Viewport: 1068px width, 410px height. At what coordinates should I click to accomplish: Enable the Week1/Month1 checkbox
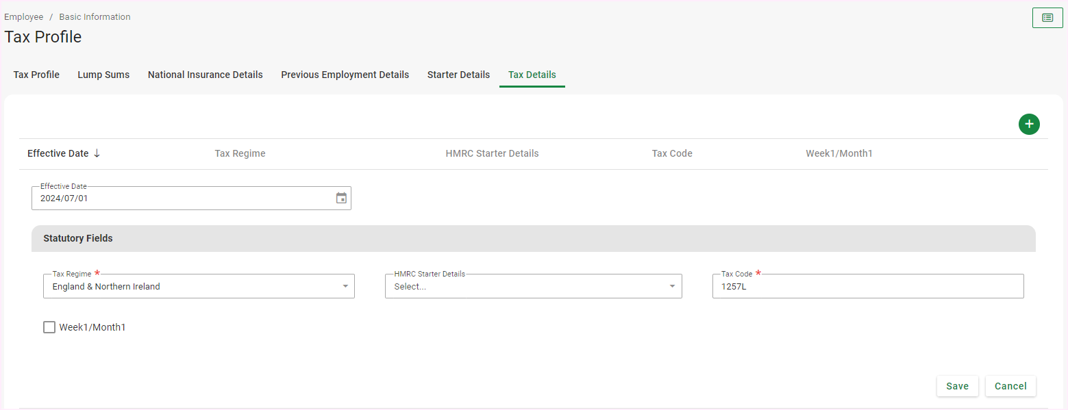[x=49, y=327]
